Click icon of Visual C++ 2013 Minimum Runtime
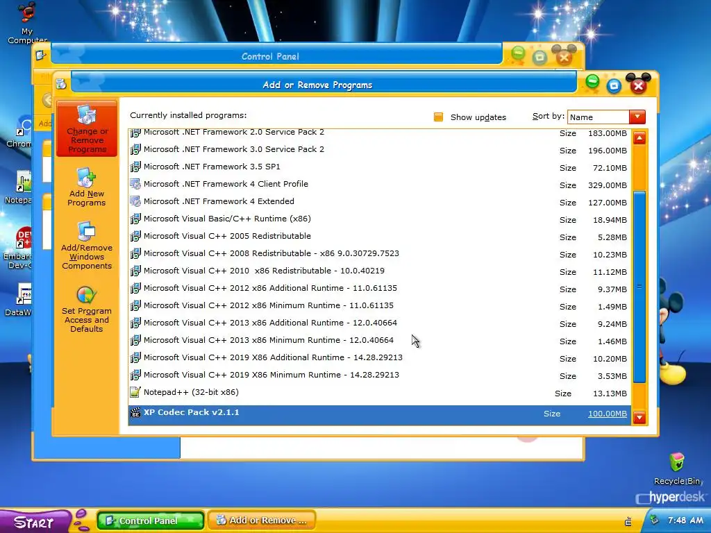711x533 pixels. click(x=135, y=340)
